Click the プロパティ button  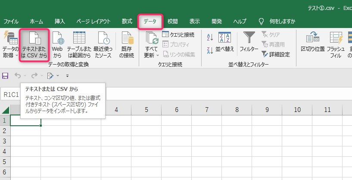(x=176, y=44)
